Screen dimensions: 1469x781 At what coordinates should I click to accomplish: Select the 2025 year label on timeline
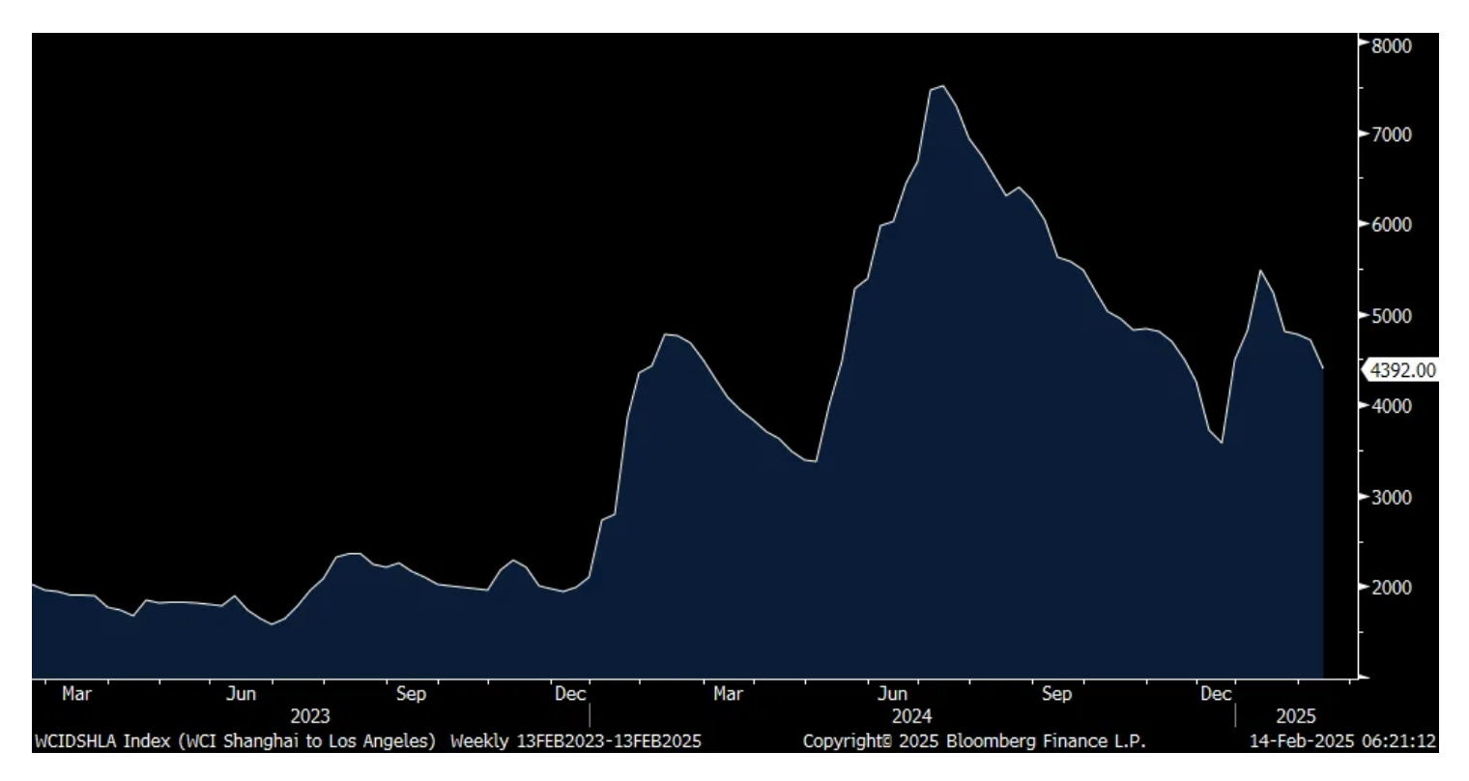pyautogui.click(x=1296, y=716)
